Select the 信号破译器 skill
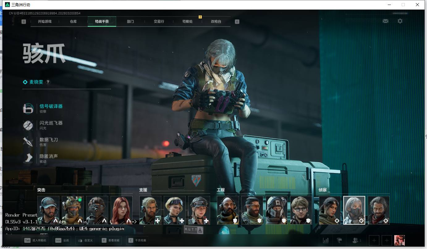Screen dimensions: 427x249 point(43,108)
